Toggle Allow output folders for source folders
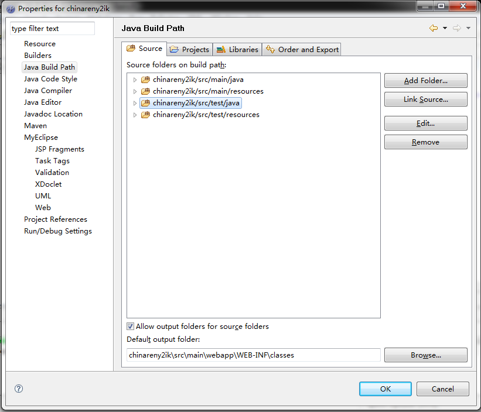This screenshot has height=412, width=481. point(131,326)
